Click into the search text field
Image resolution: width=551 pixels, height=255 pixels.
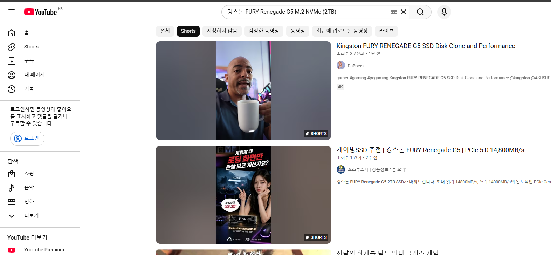(x=307, y=12)
